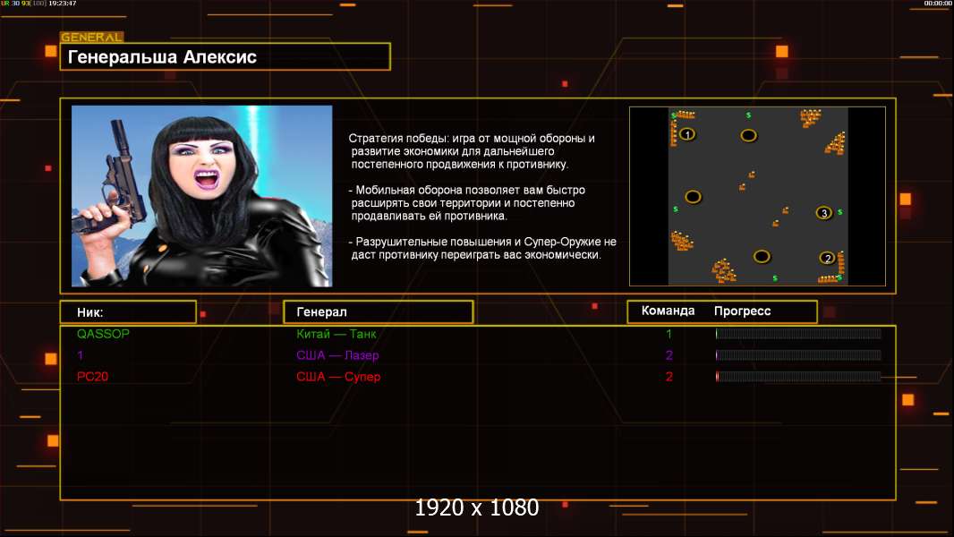Click General Alexis portrait image
This screenshot has width=954, height=537.
(202, 196)
